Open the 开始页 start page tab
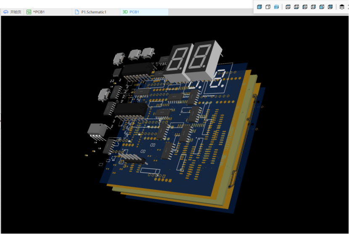This screenshot has width=349, height=234. click(12, 12)
